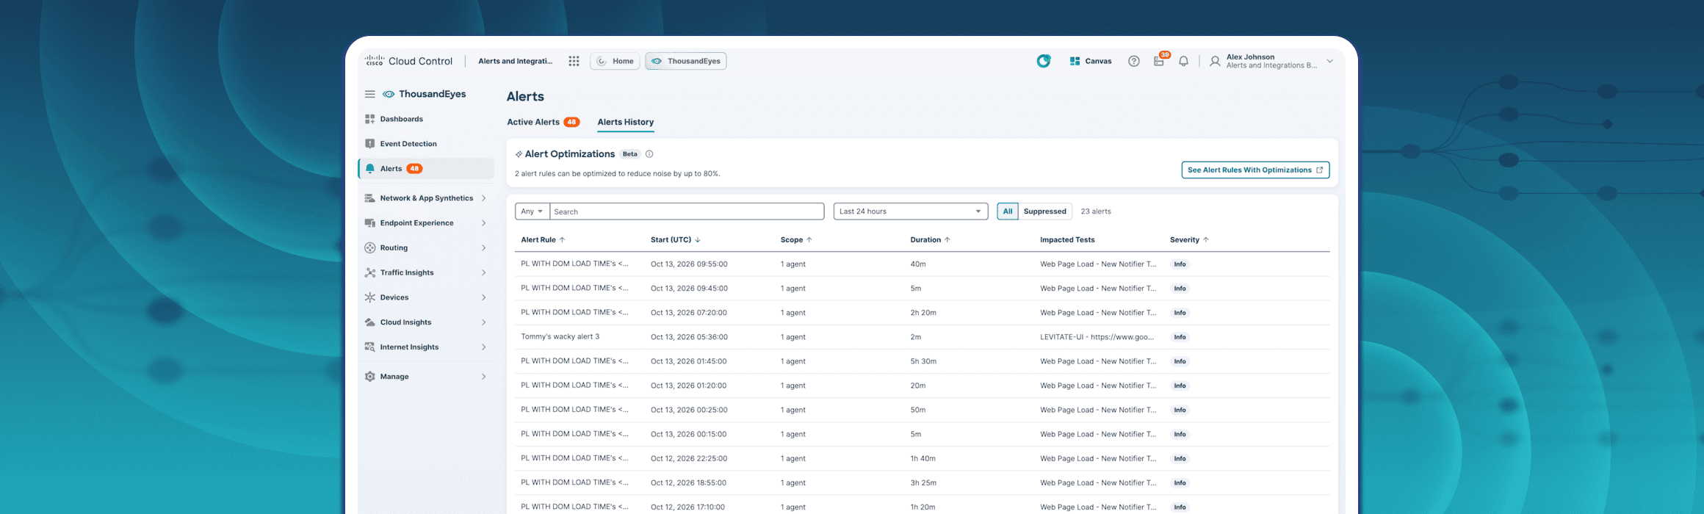Click the Oct 13, 2026 09:55:00 start time
The height and width of the screenshot is (514, 1704).
coord(689,264)
